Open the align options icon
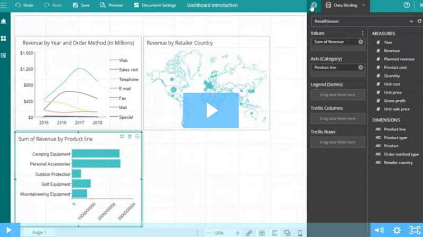Viewport: 423px width, 237px height. pyautogui.click(x=274, y=233)
